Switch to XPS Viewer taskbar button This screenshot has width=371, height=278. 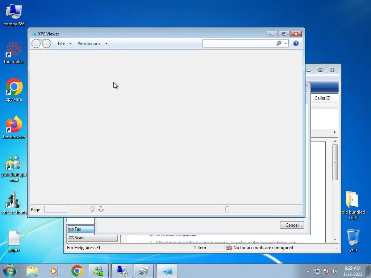point(167,271)
